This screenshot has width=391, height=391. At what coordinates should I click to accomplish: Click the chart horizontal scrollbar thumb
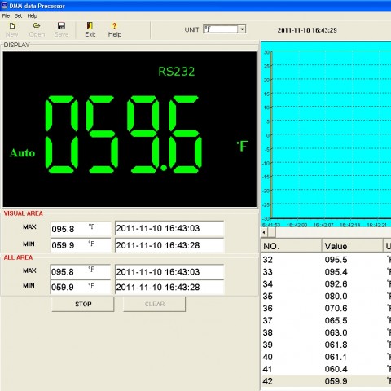coord(272,232)
